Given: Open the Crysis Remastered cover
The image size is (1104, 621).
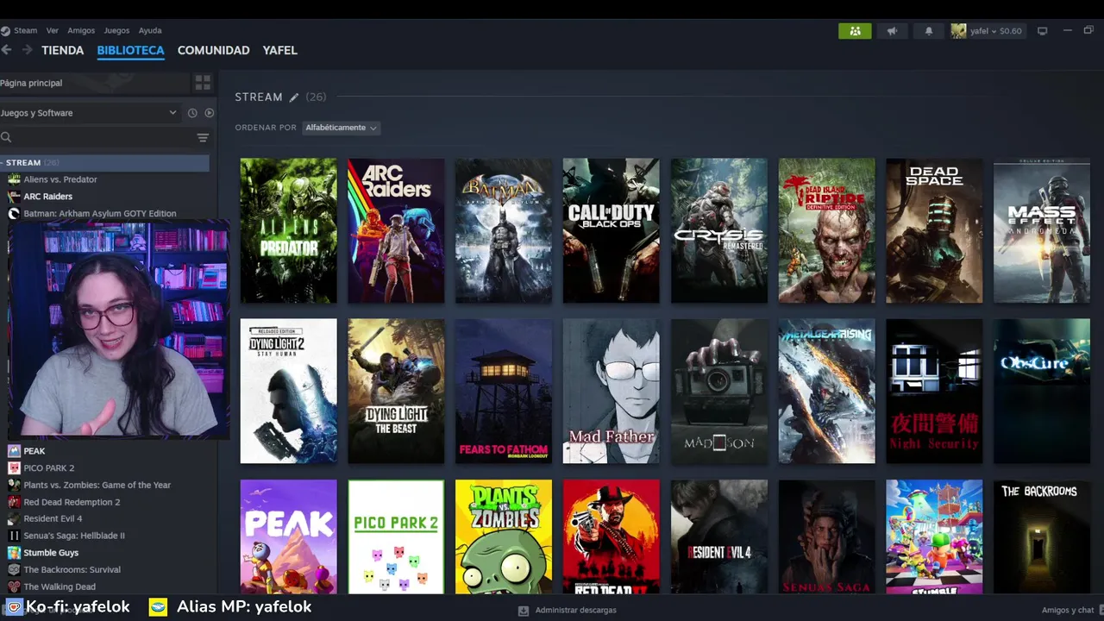Looking at the screenshot, I should tap(719, 230).
